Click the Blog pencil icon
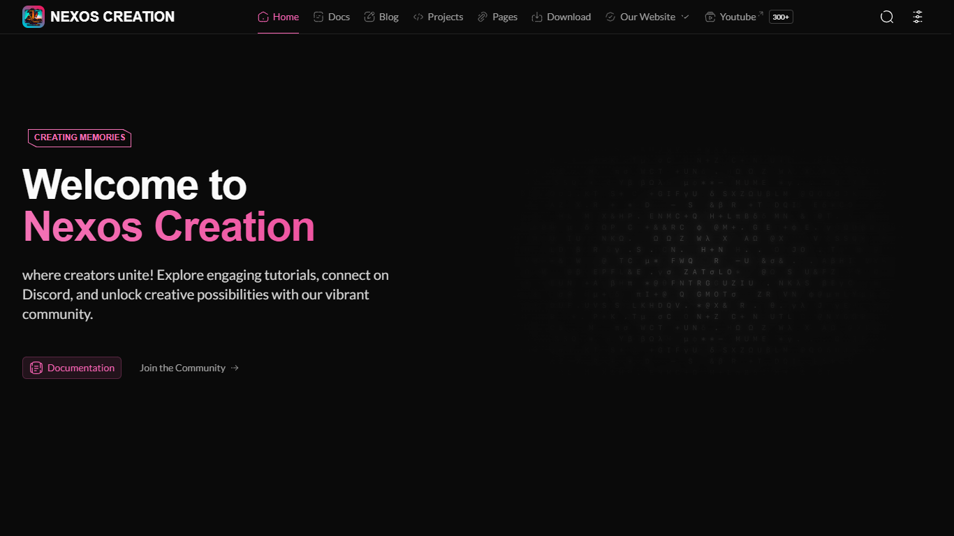Screen dimensions: 954x536 pyautogui.click(x=369, y=17)
